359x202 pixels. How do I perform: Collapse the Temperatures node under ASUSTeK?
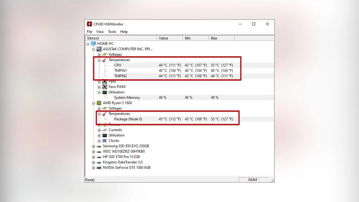(x=99, y=60)
